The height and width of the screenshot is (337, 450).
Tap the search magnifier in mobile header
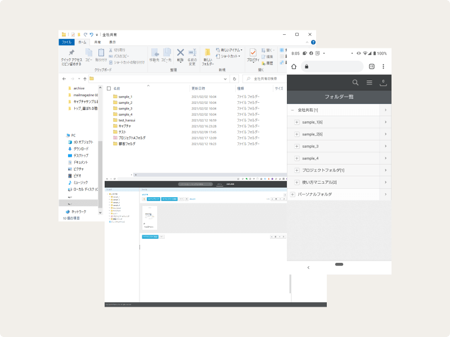pyautogui.click(x=355, y=83)
